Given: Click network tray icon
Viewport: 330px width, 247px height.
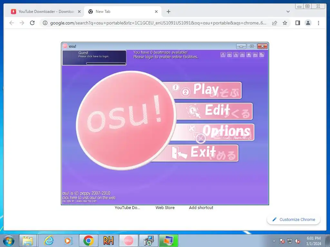Looking at the screenshot, I should point(290,241).
